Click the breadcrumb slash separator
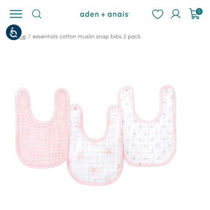The image size is (210, 210). pos(29,37)
